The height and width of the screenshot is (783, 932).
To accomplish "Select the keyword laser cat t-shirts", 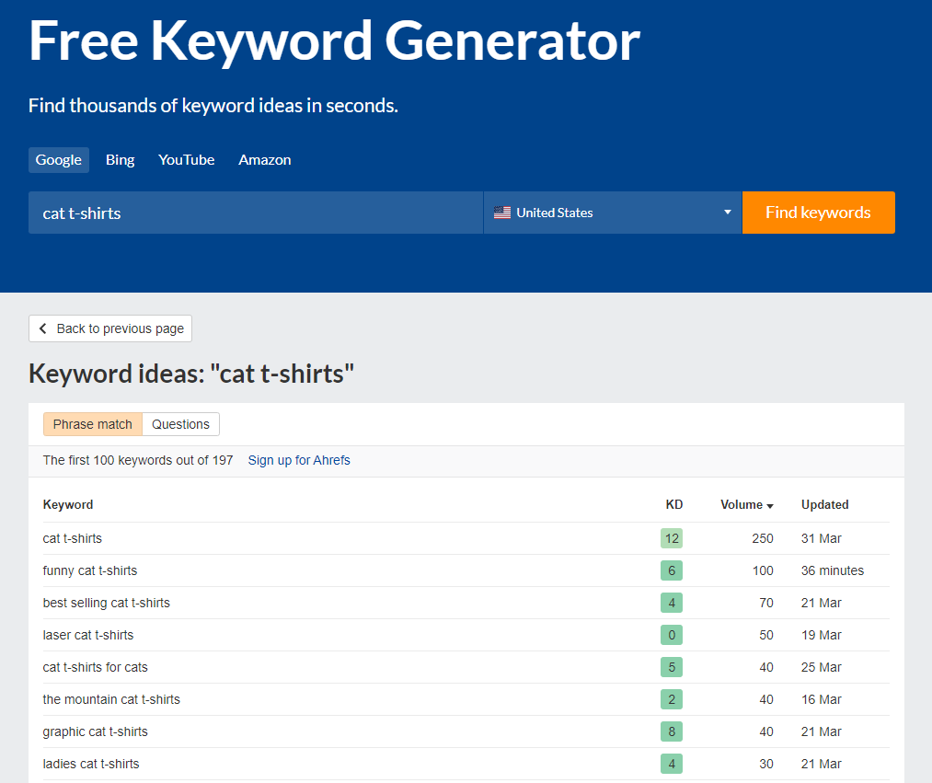I will (88, 635).
